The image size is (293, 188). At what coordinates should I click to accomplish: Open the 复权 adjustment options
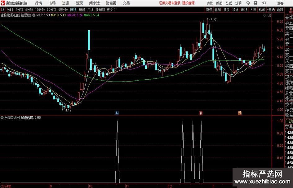click(x=209, y=10)
